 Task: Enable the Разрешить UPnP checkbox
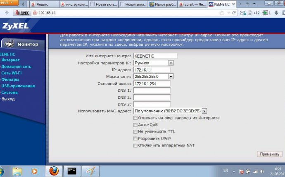pos(135,139)
